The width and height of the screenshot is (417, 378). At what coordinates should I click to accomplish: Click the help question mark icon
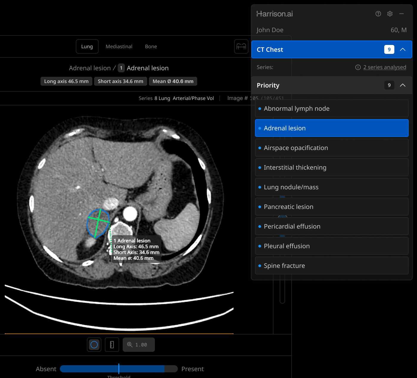[378, 14]
